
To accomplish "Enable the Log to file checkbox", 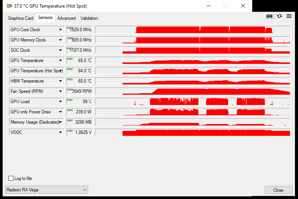I will (11, 178).
